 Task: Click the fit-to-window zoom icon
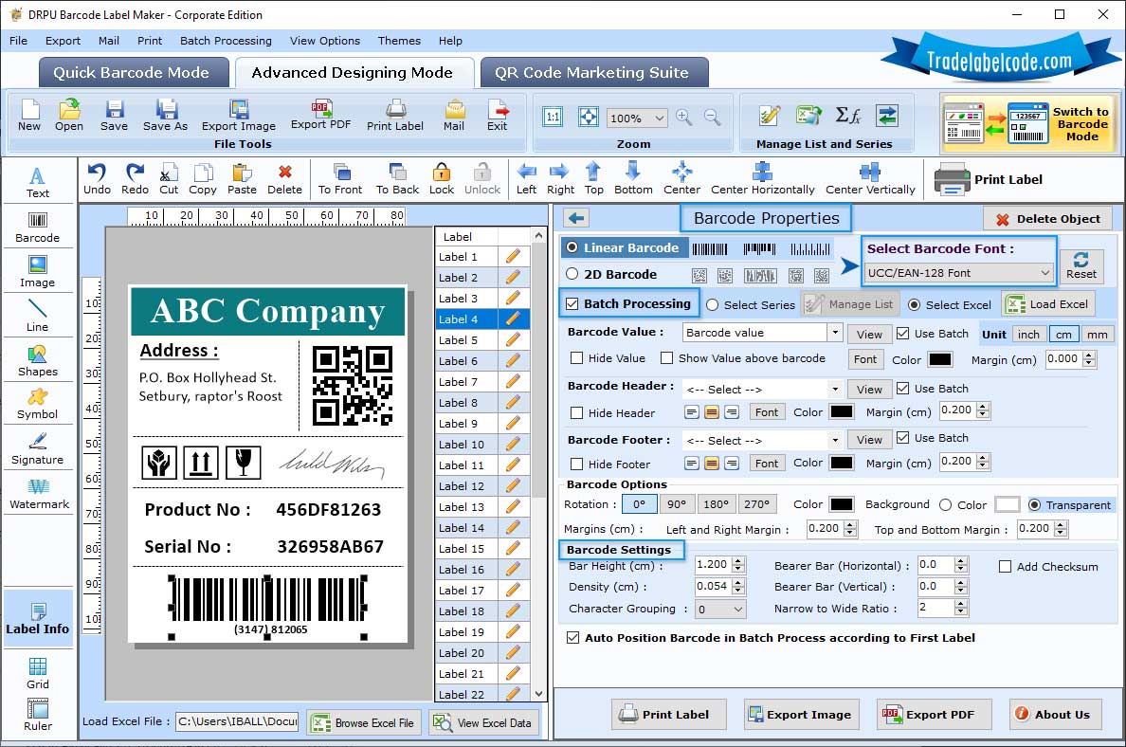[589, 118]
